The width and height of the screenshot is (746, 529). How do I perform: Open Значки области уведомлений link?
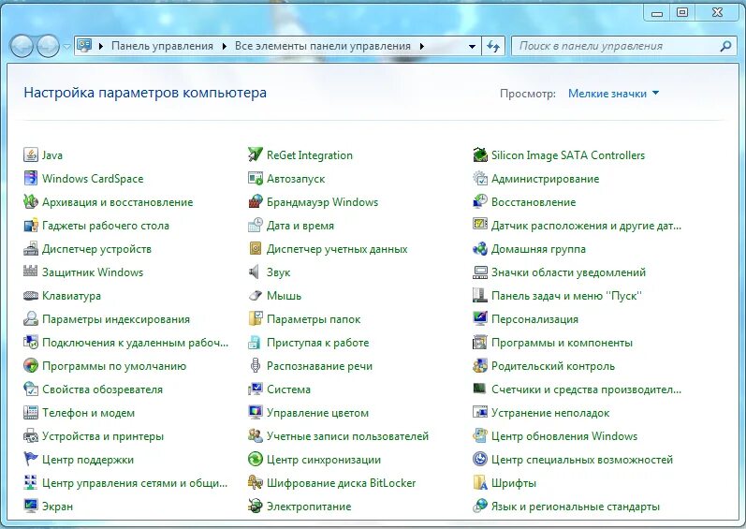click(568, 272)
